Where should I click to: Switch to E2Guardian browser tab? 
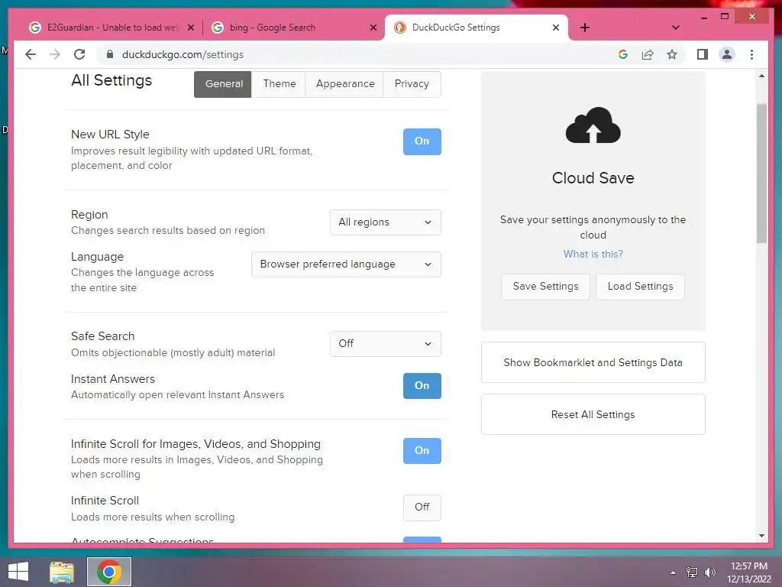tap(111, 28)
